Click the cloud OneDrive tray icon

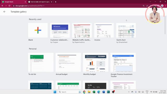[x=132, y=92]
